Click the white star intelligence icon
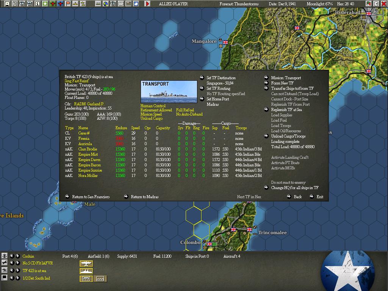 click(45, 4)
